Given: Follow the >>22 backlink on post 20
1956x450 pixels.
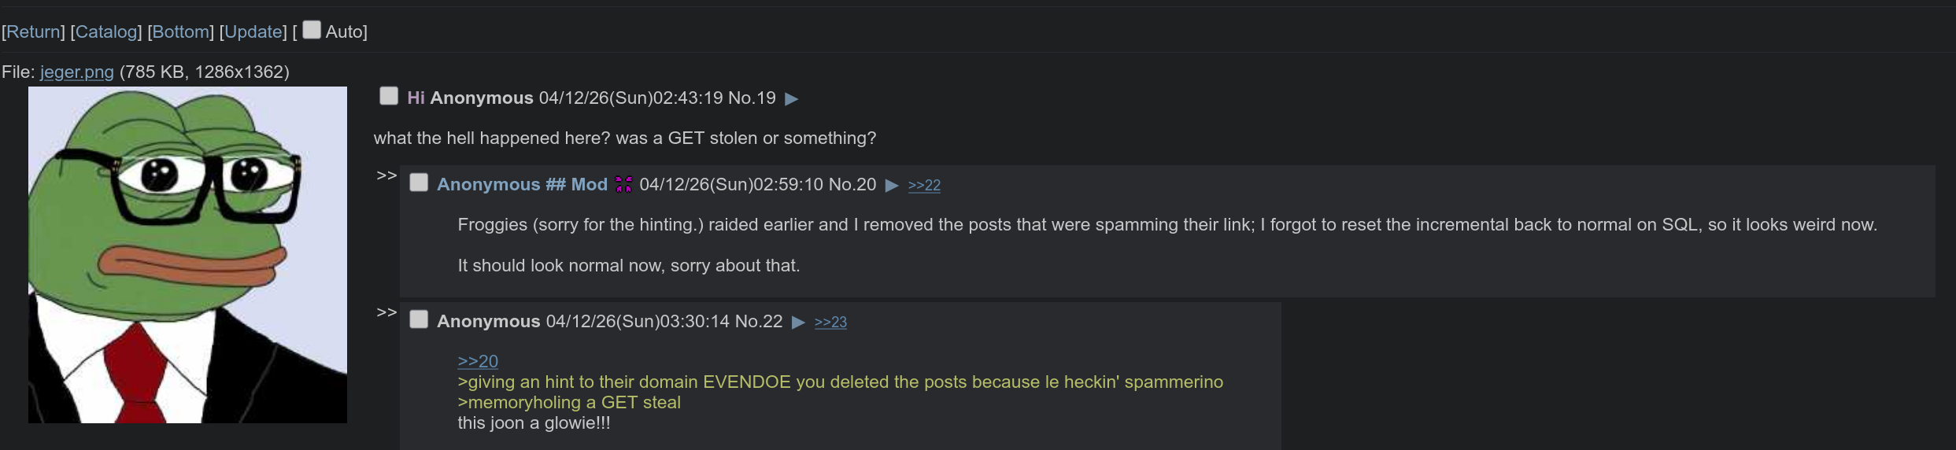Looking at the screenshot, I should pyautogui.click(x=924, y=186).
